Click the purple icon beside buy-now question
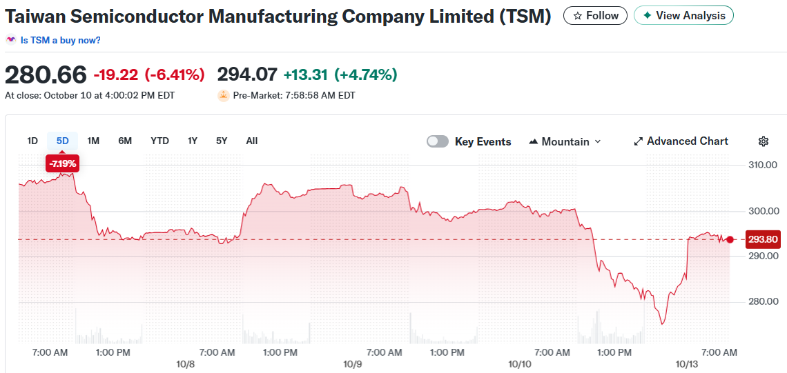The width and height of the screenshot is (787, 373). click(11, 40)
